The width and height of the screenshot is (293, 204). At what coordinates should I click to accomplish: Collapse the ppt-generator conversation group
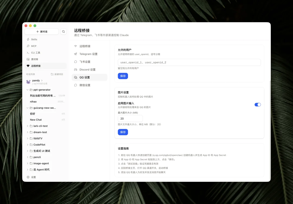click(27, 90)
